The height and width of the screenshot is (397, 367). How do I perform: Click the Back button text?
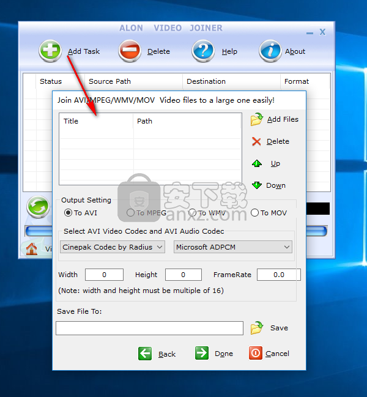point(167,354)
